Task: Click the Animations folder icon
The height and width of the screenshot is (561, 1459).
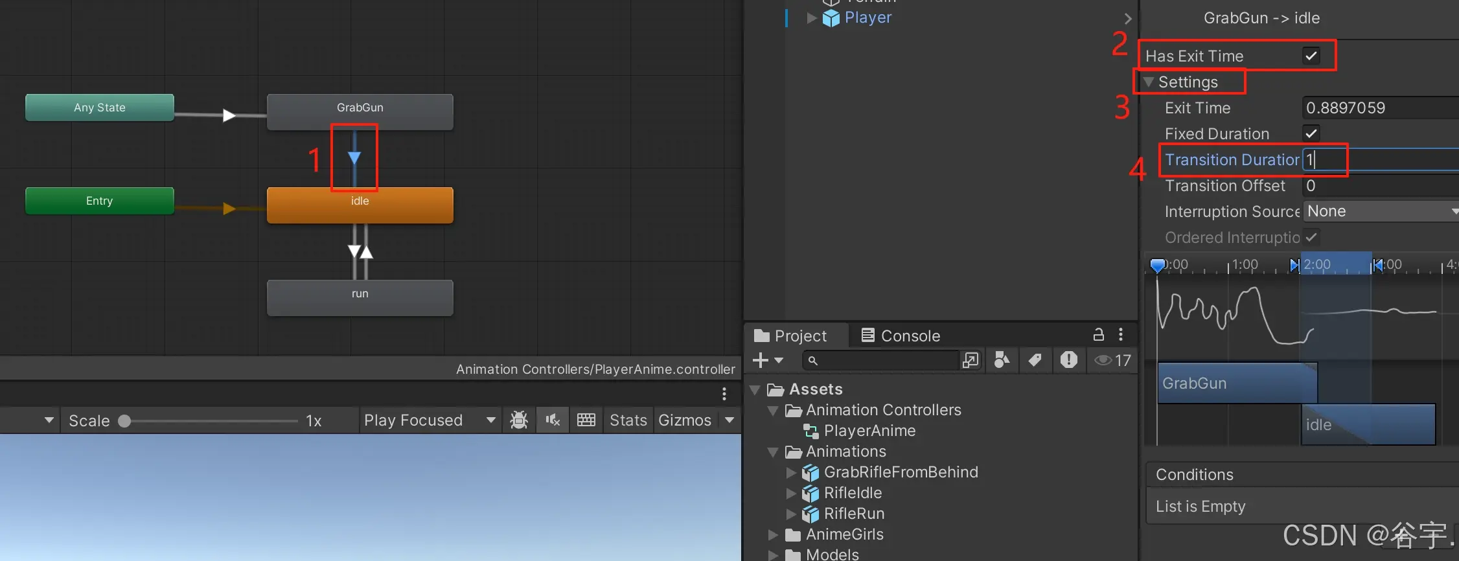Action: click(794, 452)
